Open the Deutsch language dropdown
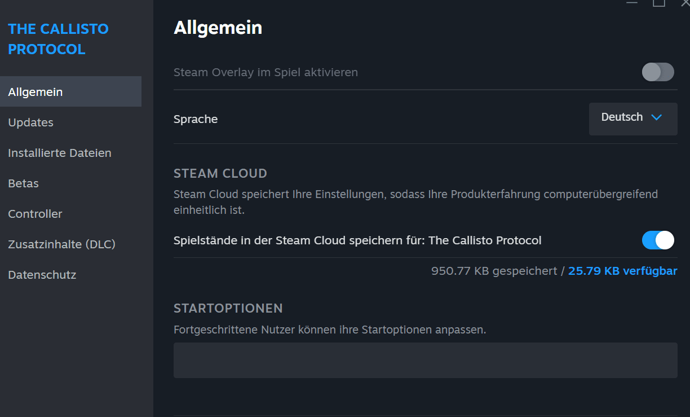Image resolution: width=690 pixels, height=417 pixels. click(x=632, y=118)
